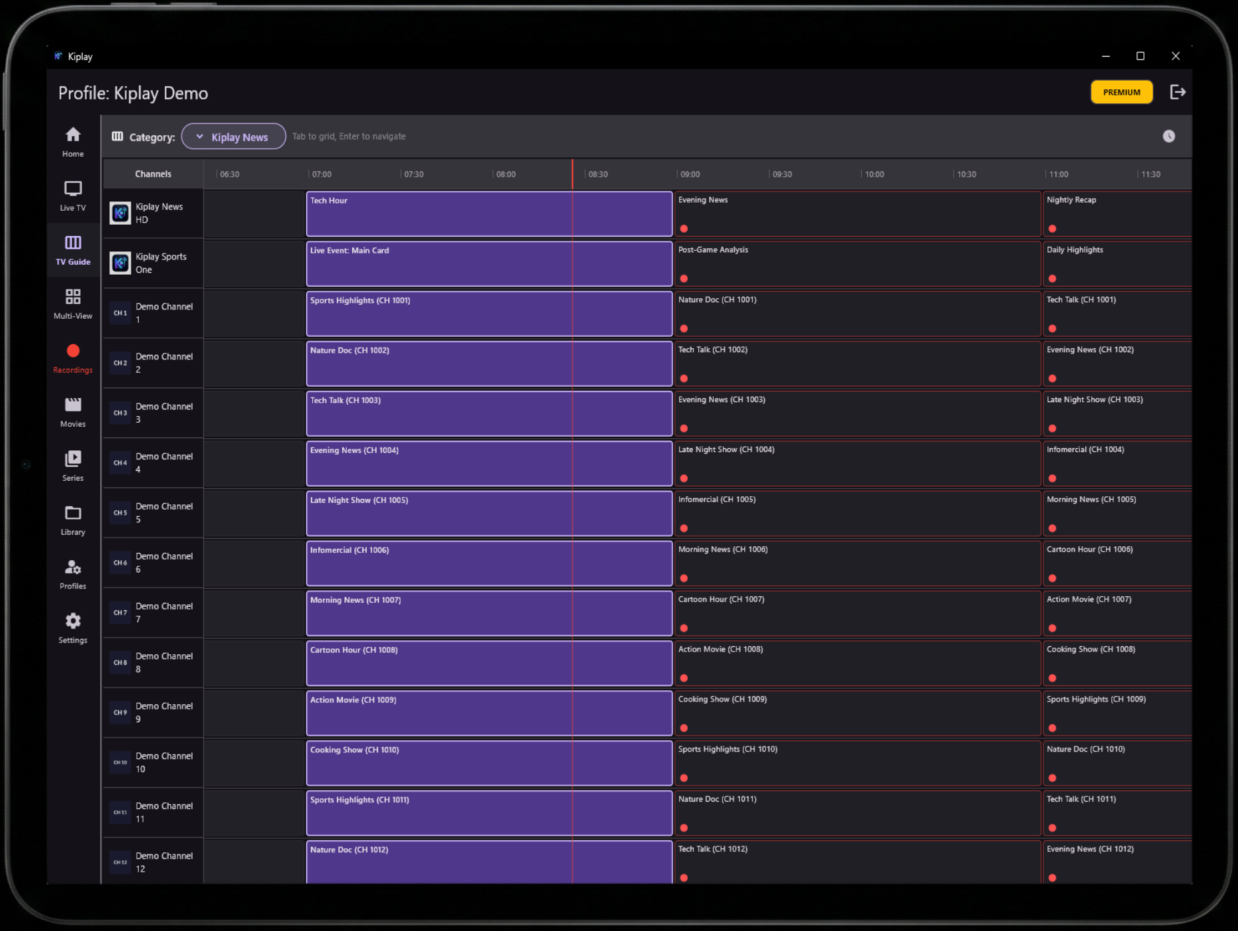Toggle recording dot for Nightly Recap
The image size is (1238, 931).
1052,229
